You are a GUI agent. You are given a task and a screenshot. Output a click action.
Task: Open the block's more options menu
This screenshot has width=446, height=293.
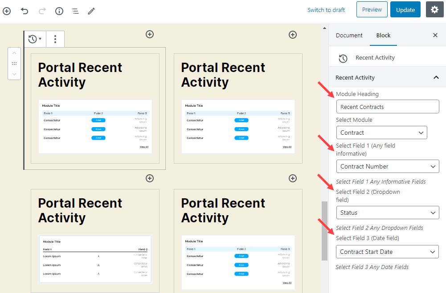(x=55, y=39)
